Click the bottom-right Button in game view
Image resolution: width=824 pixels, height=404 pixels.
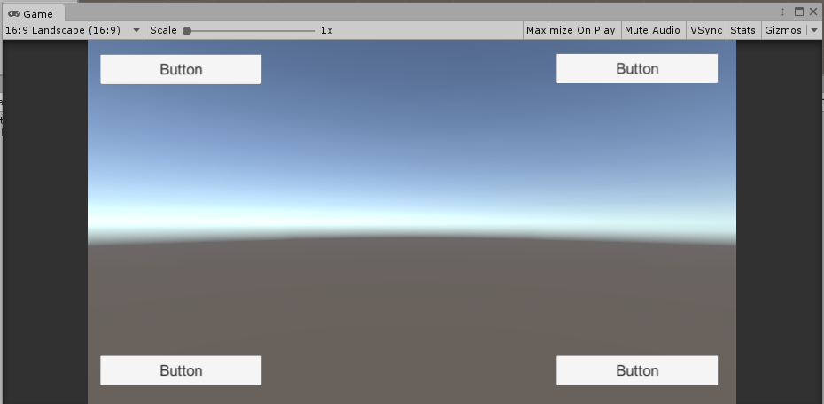coord(637,370)
